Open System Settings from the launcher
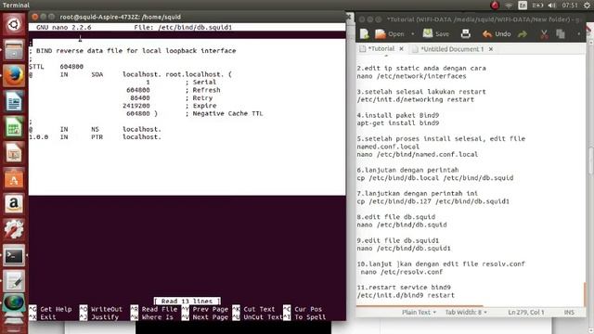 click(x=14, y=230)
